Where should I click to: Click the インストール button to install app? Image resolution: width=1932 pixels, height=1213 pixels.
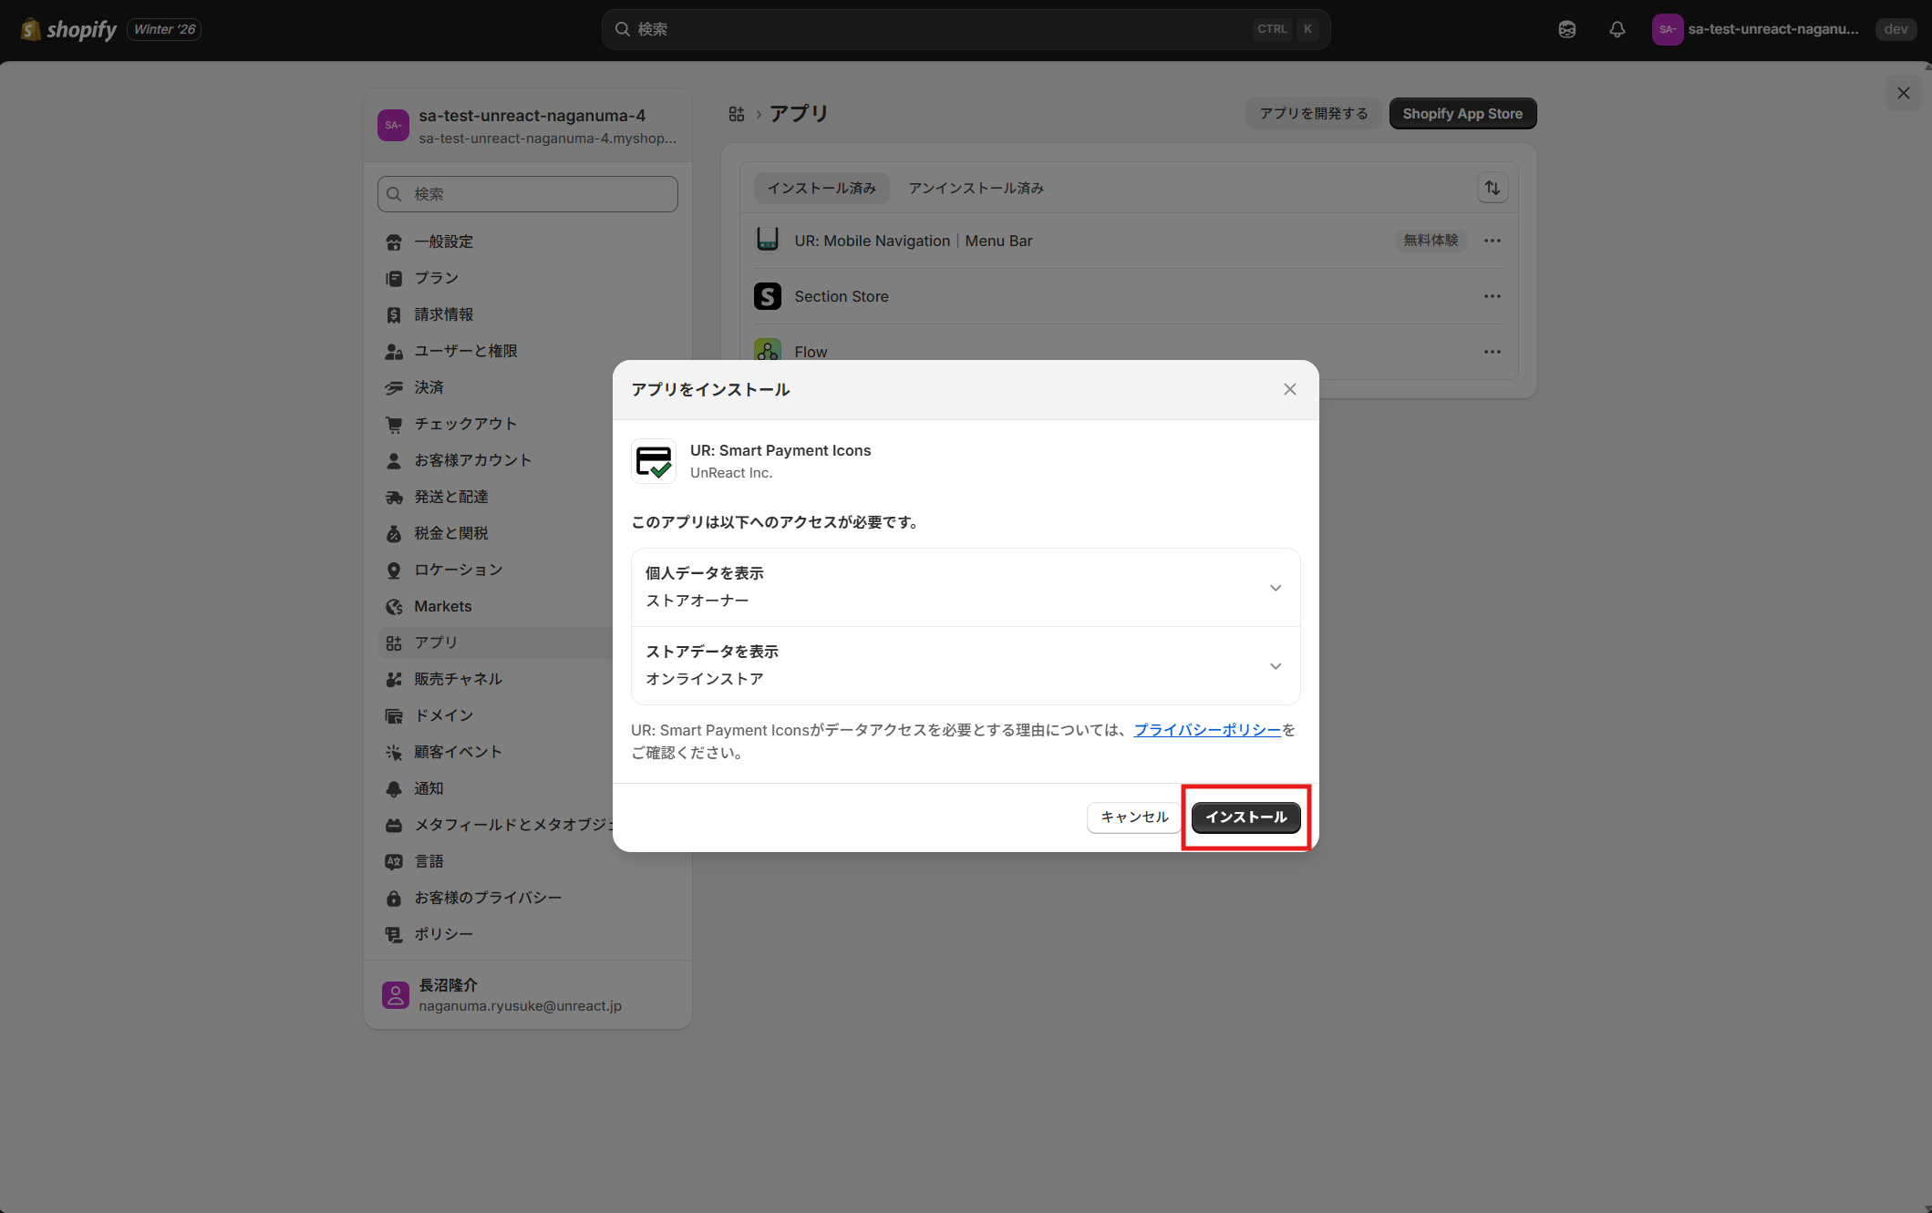1245,817
